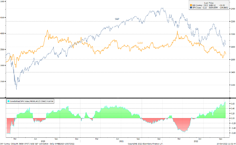Viewport: 236px width, 145px height.
Task: Open the Correlation(SPX Index) study legend box
Action: point(30,101)
